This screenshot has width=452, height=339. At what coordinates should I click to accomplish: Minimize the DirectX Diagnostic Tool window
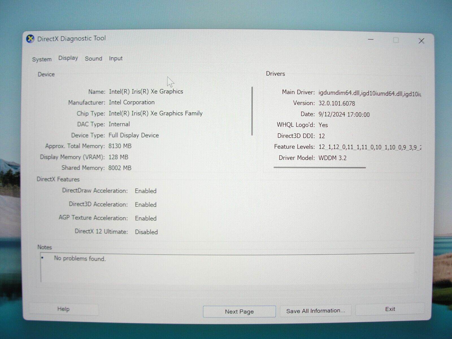[371, 40]
